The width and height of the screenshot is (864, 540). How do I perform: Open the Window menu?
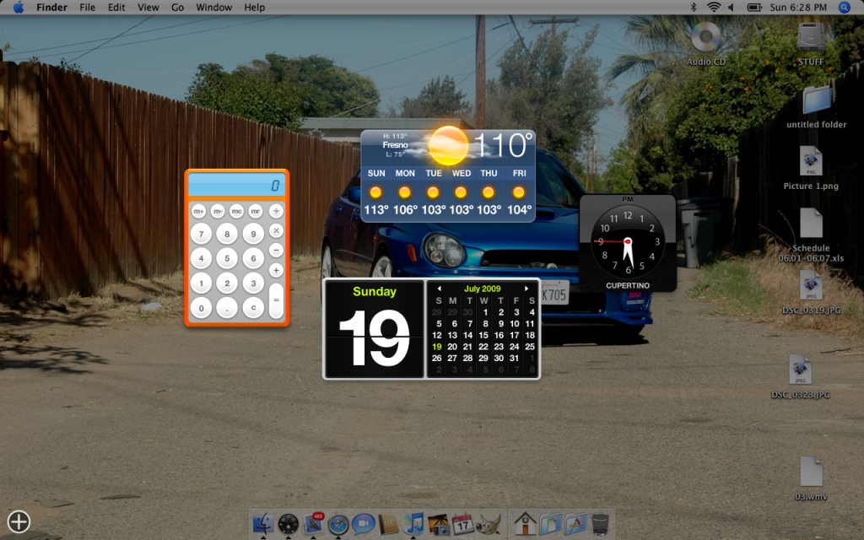(213, 7)
